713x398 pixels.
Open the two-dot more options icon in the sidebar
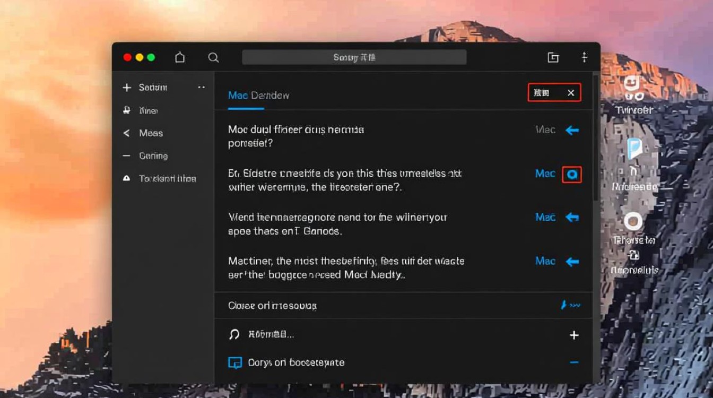coord(201,87)
